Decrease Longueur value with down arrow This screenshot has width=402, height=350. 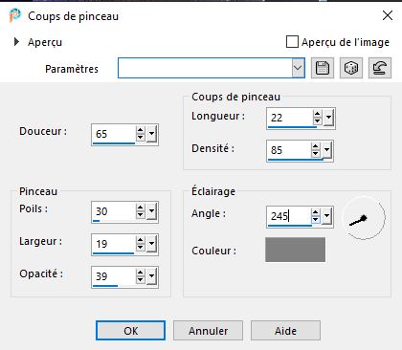[x=317, y=121]
